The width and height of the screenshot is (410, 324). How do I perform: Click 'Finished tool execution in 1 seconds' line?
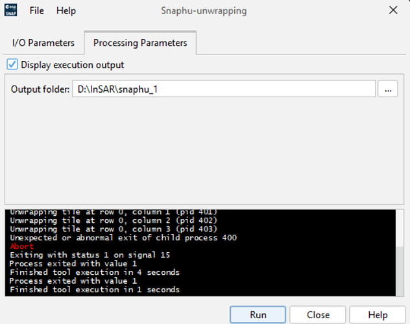(95, 290)
